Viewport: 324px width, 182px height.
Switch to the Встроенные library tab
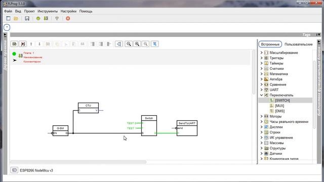tap(270, 44)
